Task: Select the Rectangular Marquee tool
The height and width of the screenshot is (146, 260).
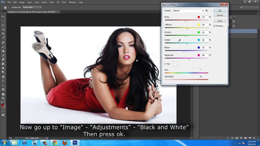Action: [3, 21]
